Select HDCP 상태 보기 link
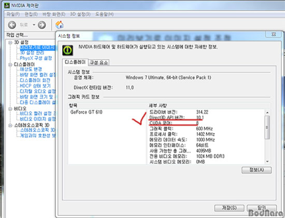 click(35, 86)
